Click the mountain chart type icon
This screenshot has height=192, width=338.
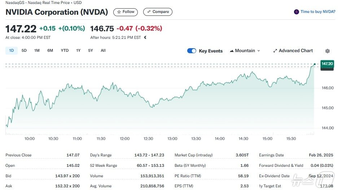pyautogui.click(x=232, y=51)
